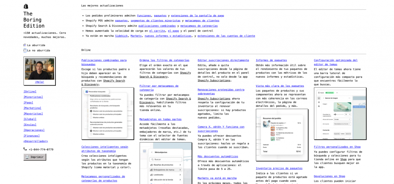Click "Editar suscripciones directamente" heading
This screenshot has height=184, width=394.
pos(223,60)
